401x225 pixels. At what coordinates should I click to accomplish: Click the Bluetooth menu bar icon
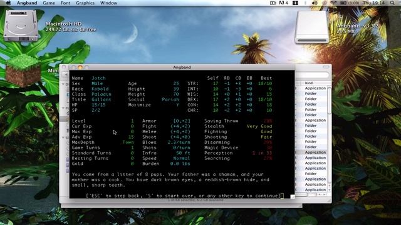(x=305, y=2)
